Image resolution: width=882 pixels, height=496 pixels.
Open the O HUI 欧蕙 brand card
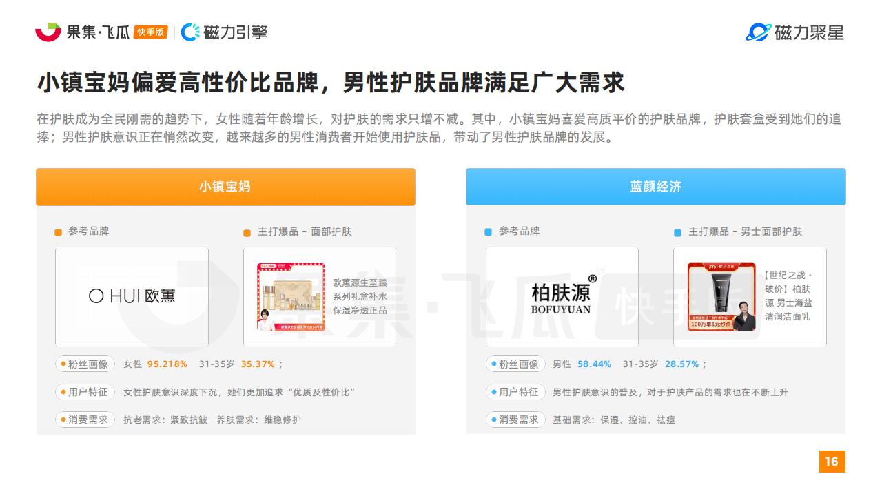[132, 297]
